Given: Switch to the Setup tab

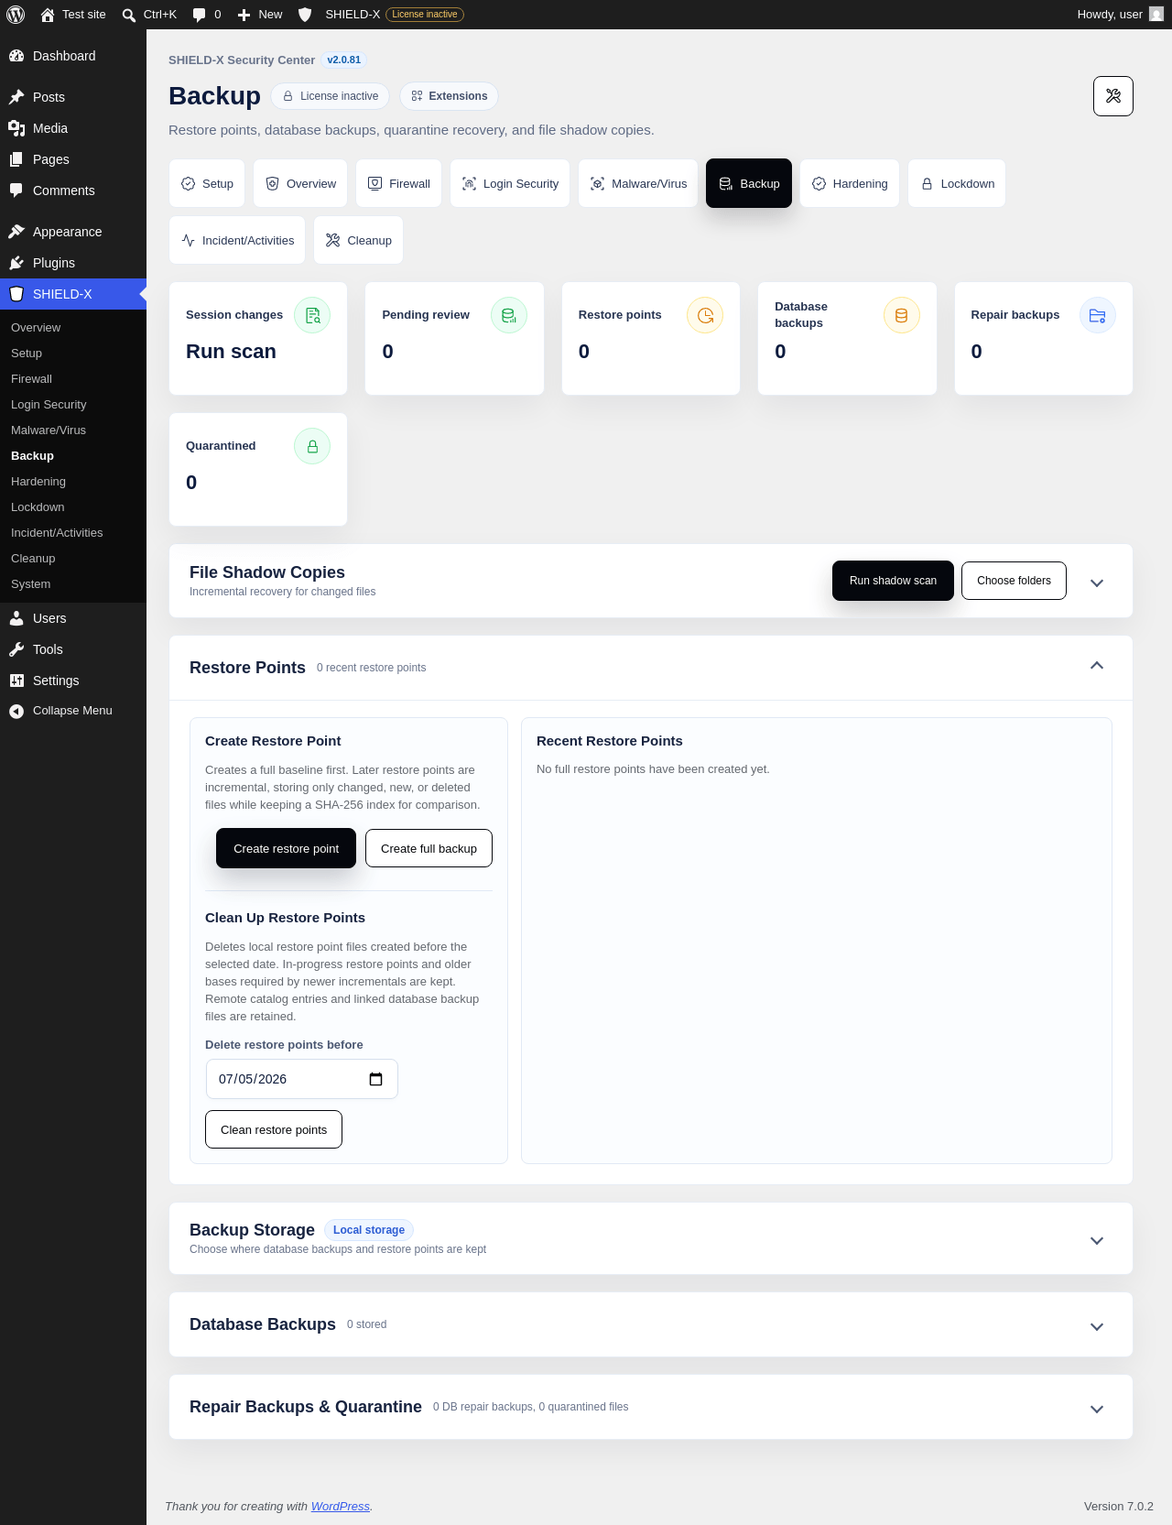Looking at the screenshot, I should pyautogui.click(x=207, y=183).
